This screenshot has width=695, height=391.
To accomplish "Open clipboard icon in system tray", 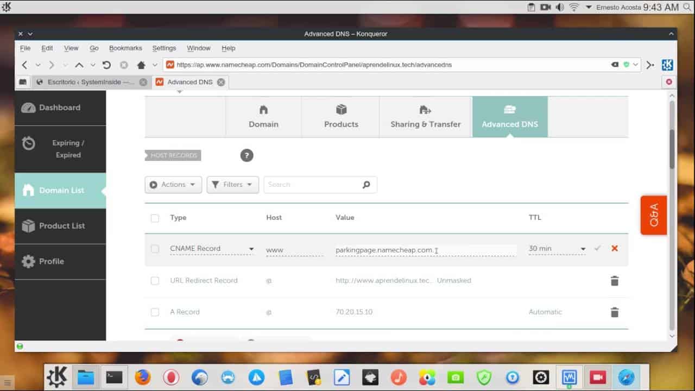I will [532, 7].
